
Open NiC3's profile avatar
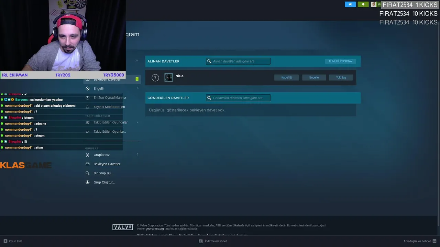[x=168, y=78]
